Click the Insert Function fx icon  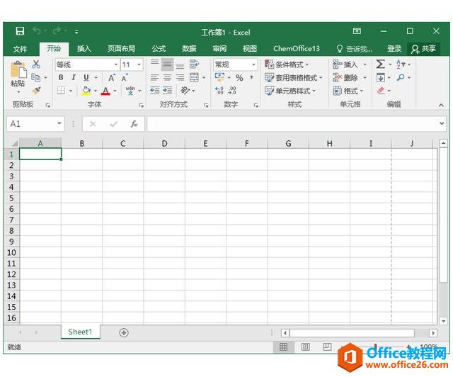click(x=134, y=124)
